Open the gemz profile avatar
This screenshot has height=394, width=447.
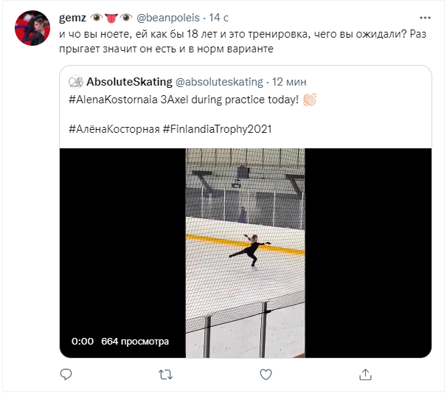[x=32, y=29]
